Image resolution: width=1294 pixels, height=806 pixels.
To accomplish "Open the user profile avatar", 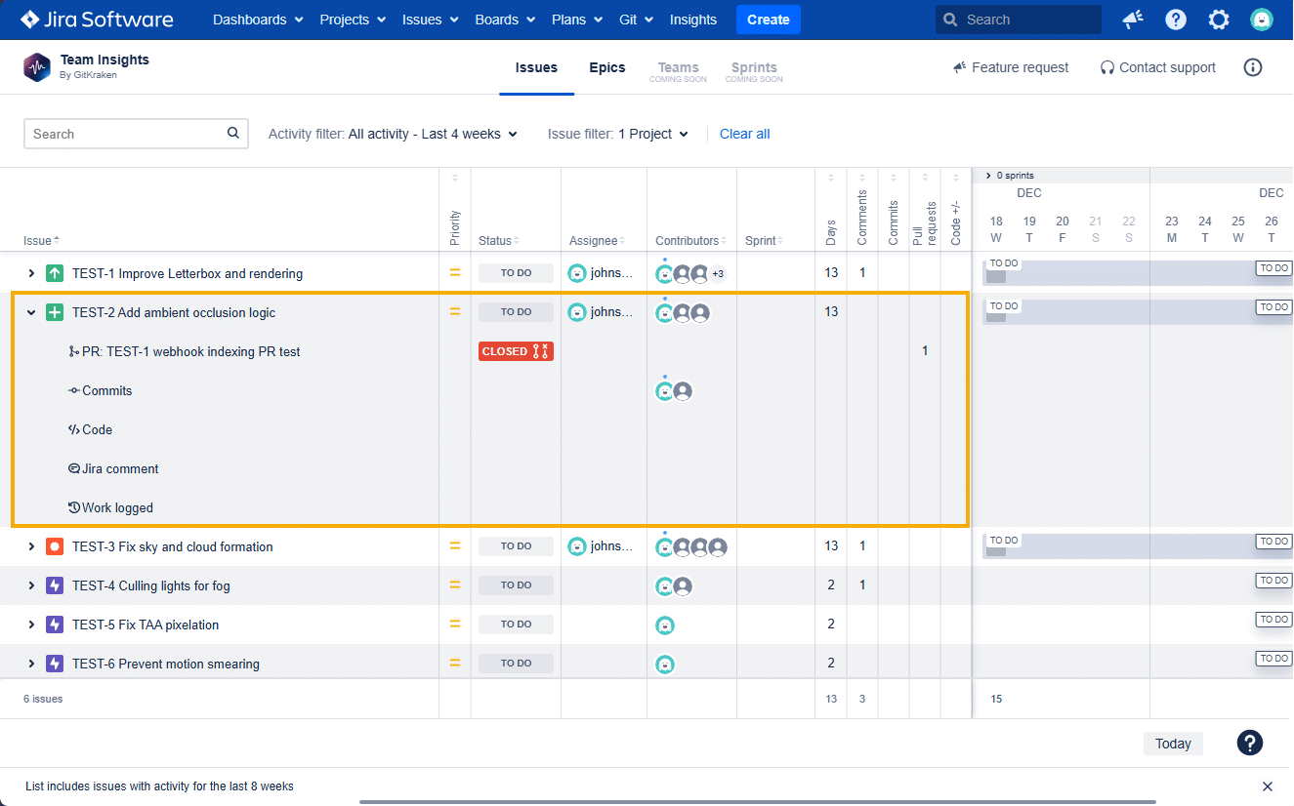I will click(1262, 20).
